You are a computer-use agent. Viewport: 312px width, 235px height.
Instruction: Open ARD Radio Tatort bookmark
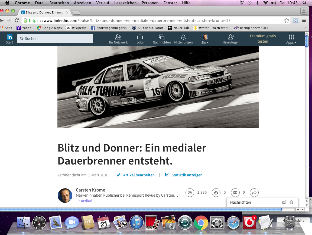click(x=148, y=28)
